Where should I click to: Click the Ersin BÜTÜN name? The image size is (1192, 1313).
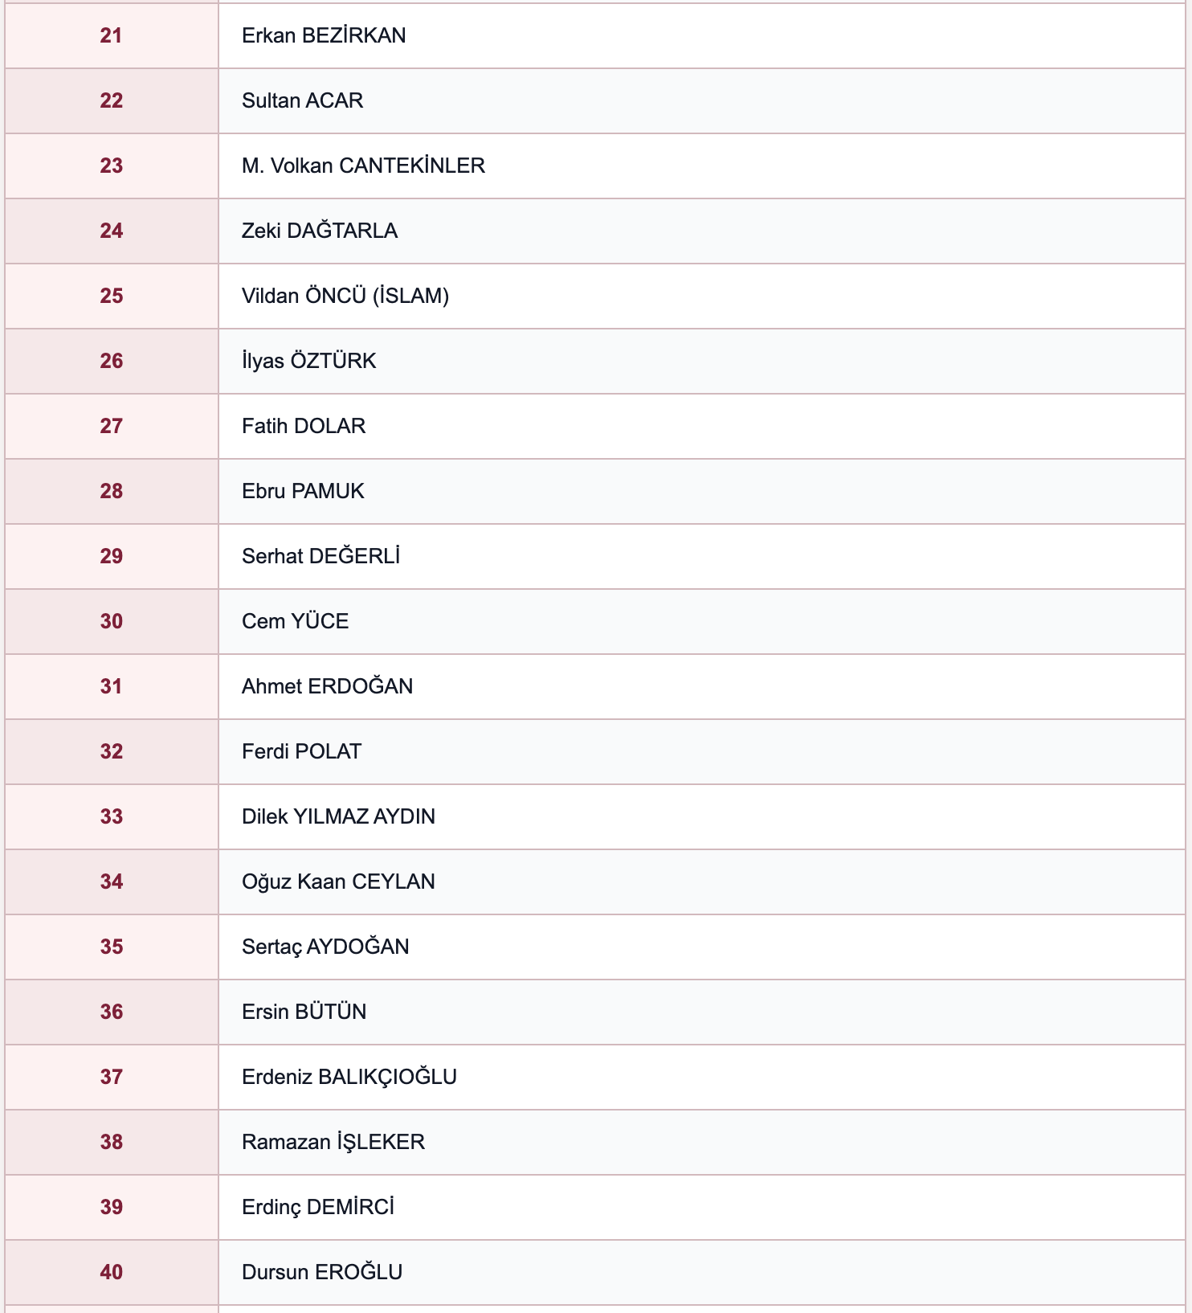click(x=304, y=1012)
